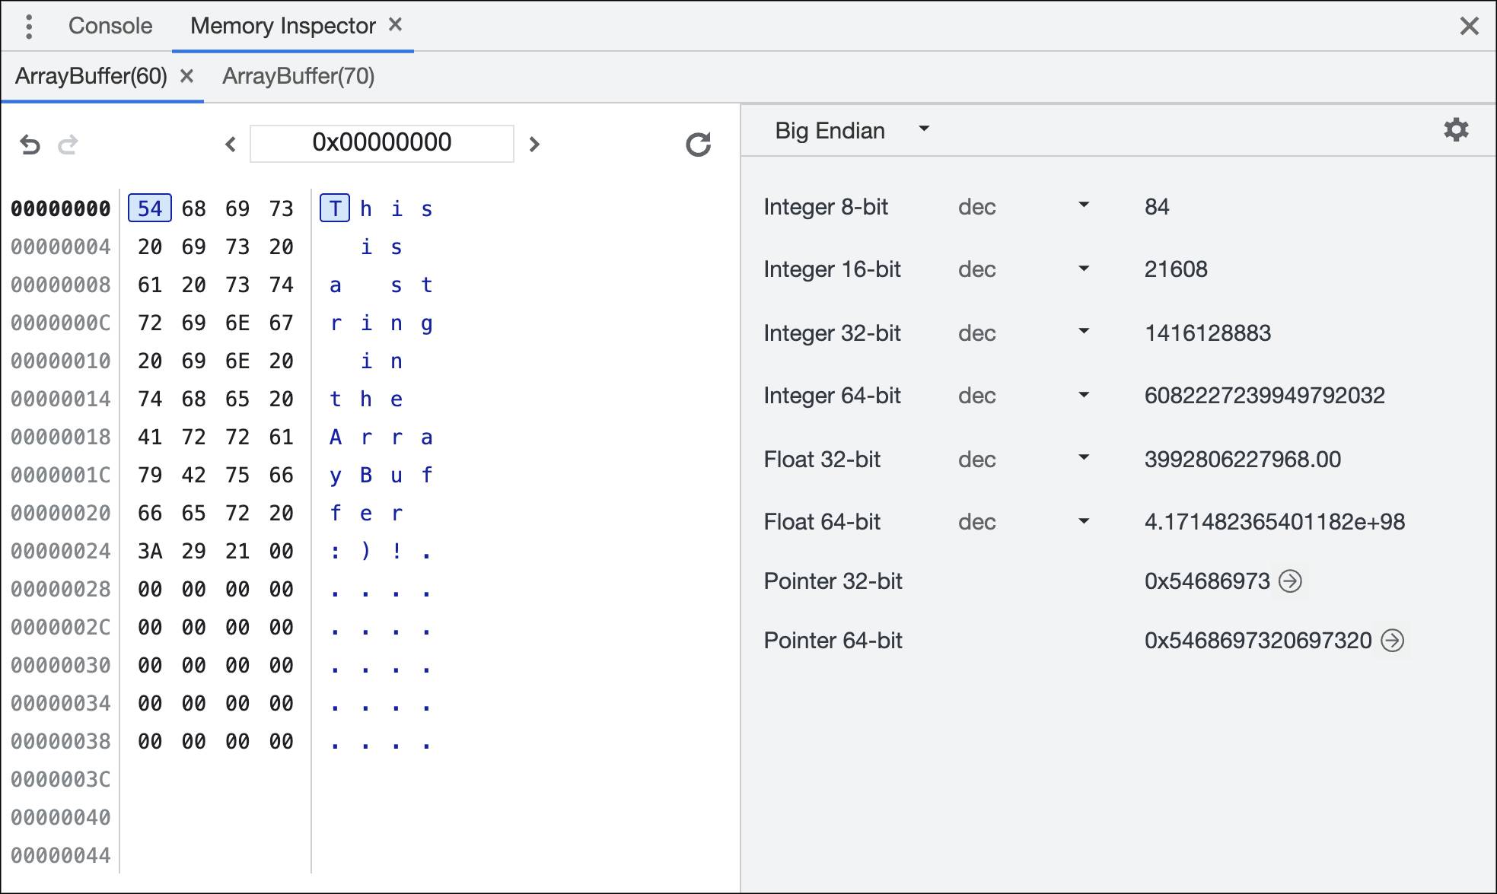Click the refresh/reload memory icon
This screenshot has height=894, width=1497.
tap(697, 144)
